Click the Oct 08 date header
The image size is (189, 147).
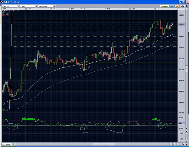28,9
